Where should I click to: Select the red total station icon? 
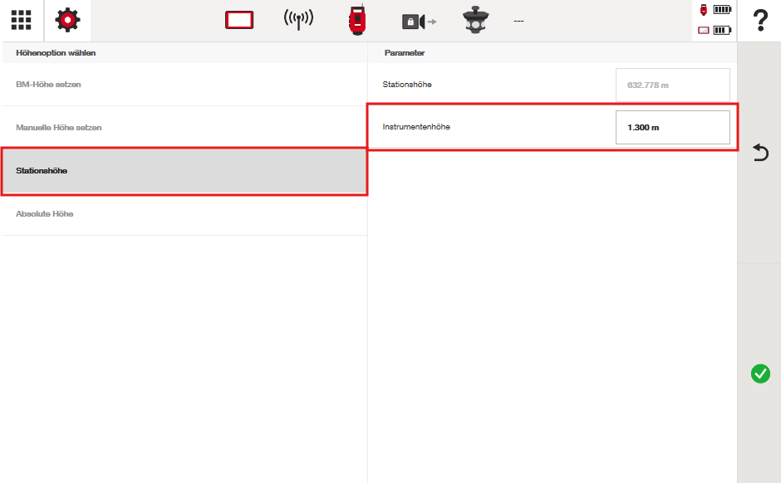[357, 21]
